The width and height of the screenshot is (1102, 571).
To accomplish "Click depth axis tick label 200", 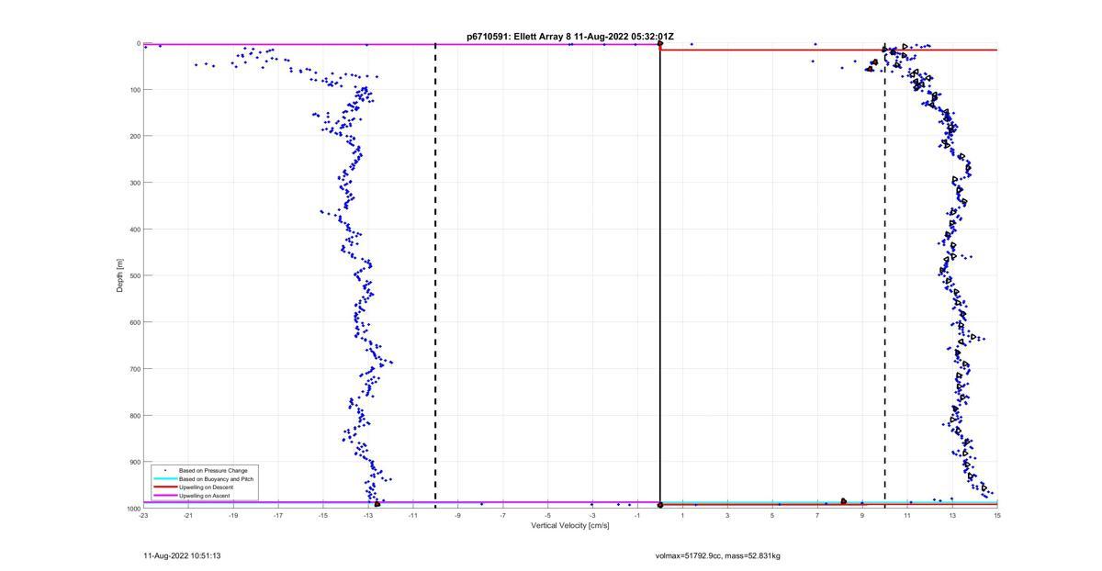I will pos(134,136).
